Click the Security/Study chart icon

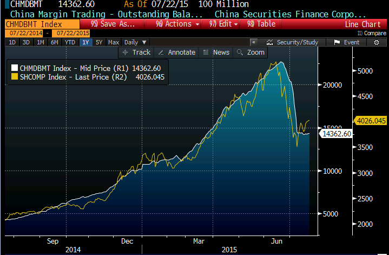[271, 42]
